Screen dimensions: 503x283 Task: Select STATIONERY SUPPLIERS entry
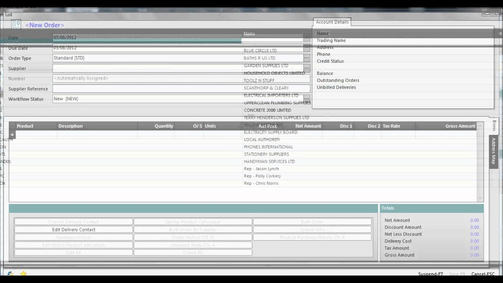(266, 154)
